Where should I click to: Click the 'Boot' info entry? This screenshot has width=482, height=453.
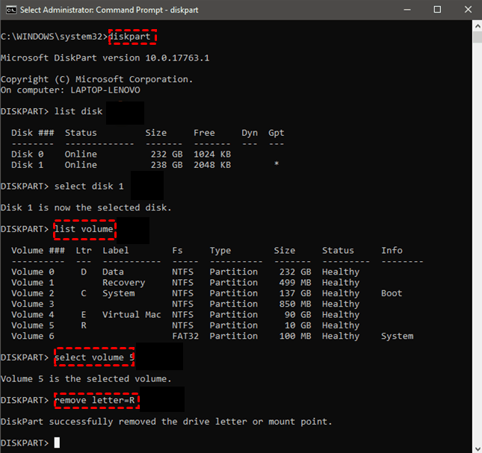(x=392, y=293)
